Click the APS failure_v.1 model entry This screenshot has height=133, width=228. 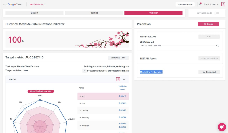click(x=147, y=42)
